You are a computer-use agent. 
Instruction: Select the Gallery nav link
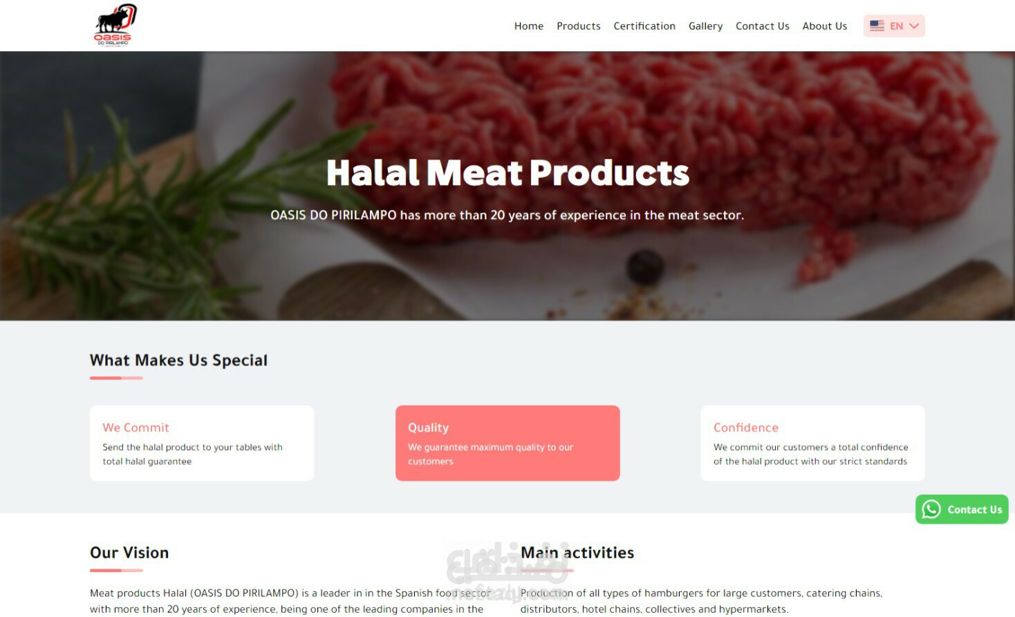click(705, 26)
